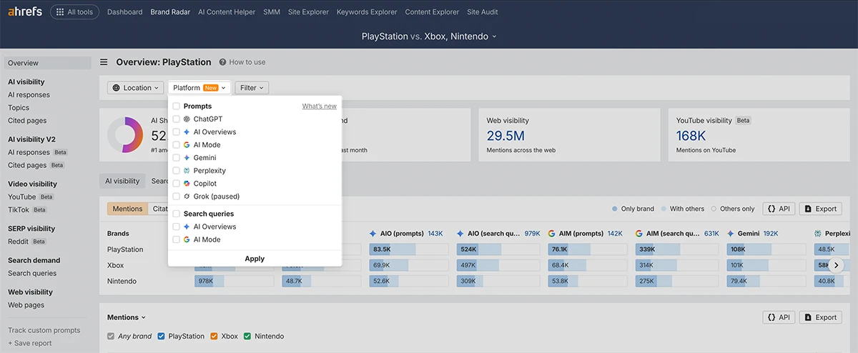
Task: Click the Google icon in AIM (prompts) column header
Action: coord(552,234)
